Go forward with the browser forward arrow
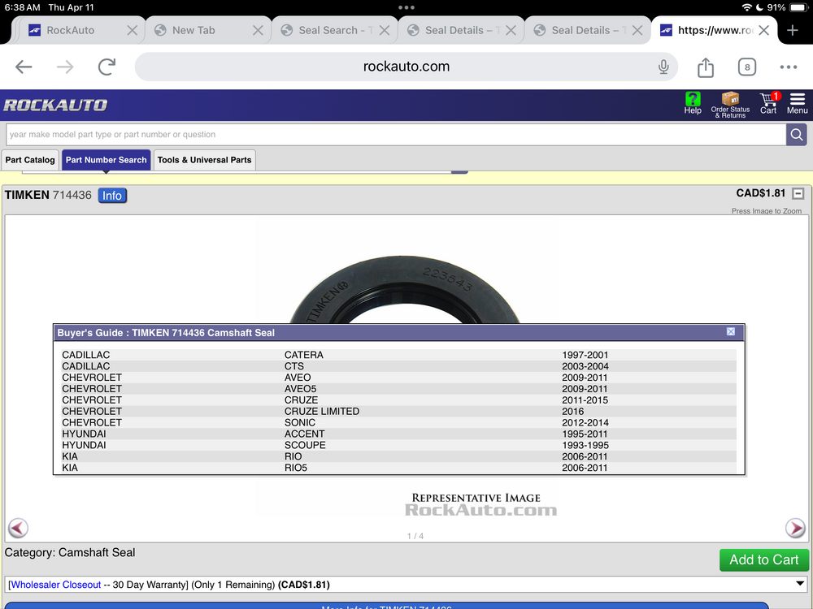The width and height of the screenshot is (813, 609). coord(65,67)
